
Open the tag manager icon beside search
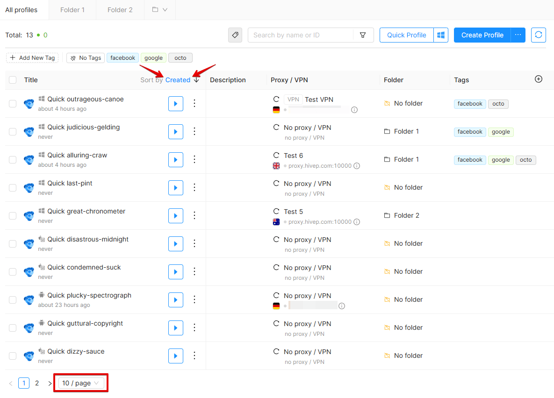tap(235, 35)
